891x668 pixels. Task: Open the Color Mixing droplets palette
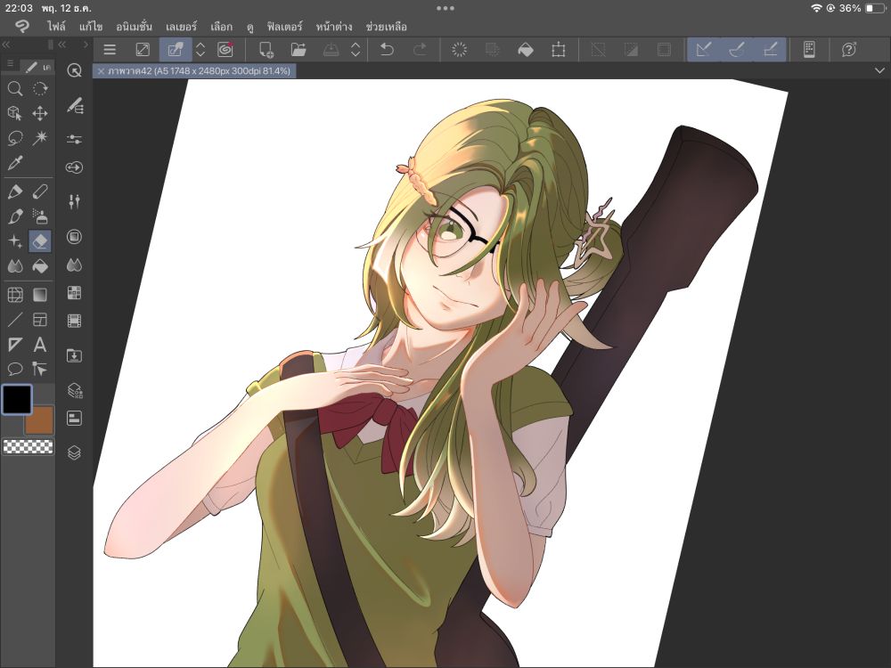coord(75,265)
